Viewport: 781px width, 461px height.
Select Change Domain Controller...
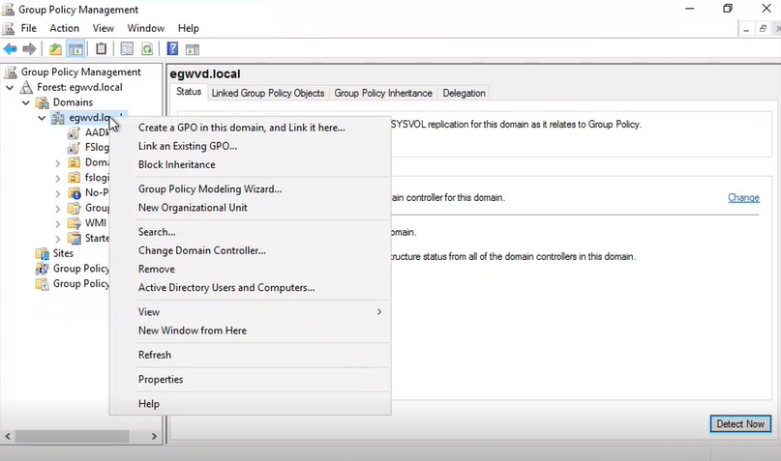250,250
